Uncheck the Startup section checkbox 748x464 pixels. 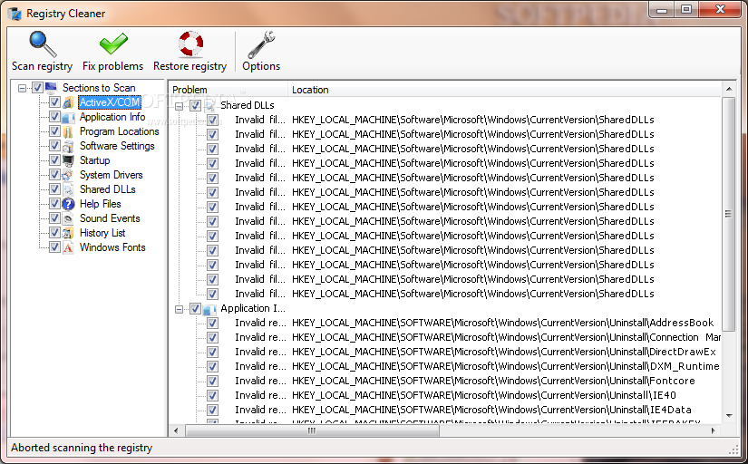(54, 160)
